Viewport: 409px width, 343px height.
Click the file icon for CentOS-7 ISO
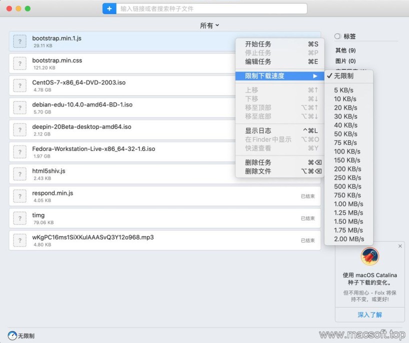click(19, 85)
